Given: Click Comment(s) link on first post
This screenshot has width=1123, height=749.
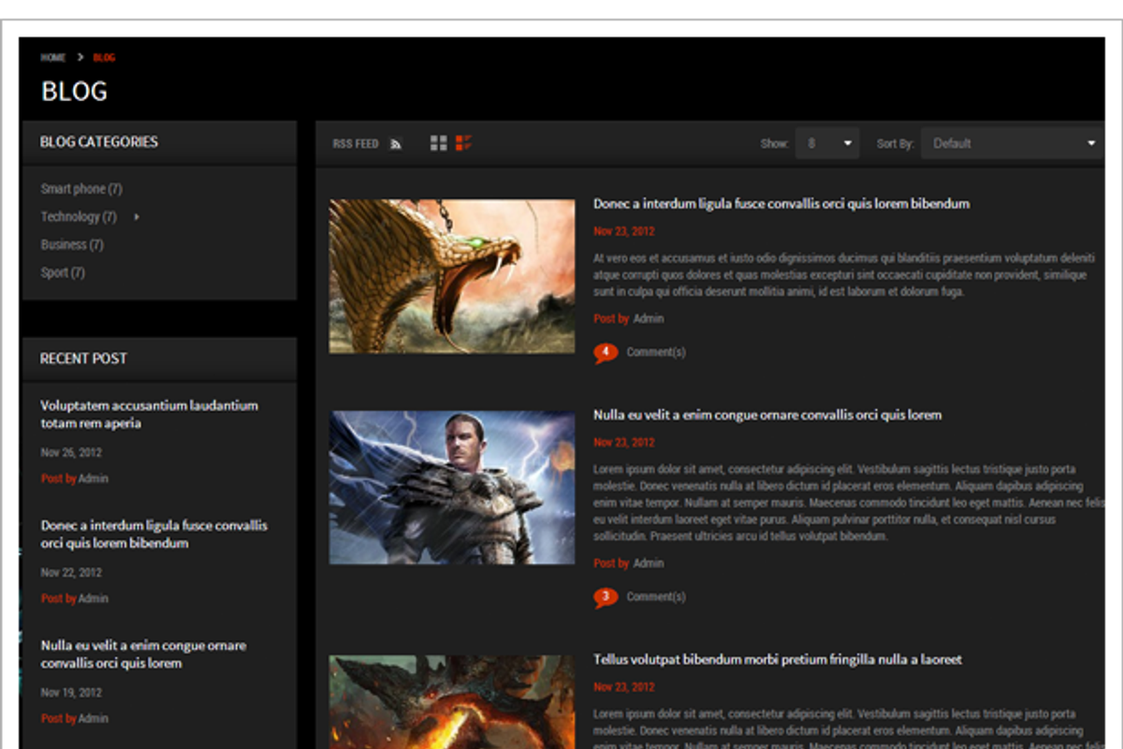Looking at the screenshot, I should 656,353.
